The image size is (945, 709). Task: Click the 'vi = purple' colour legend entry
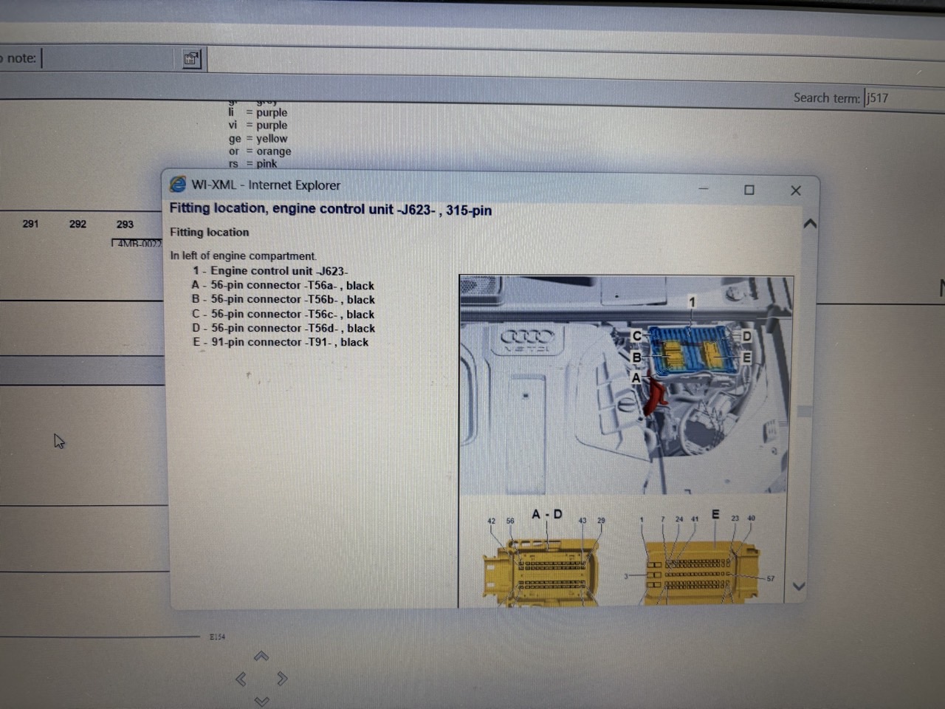[258, 126]
